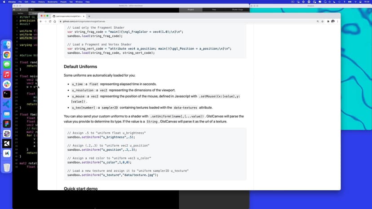The height and width of the screenshot is (209, 372).
Task: Open Visual Studio Code from the dock
Action: [x=7, y=104]
